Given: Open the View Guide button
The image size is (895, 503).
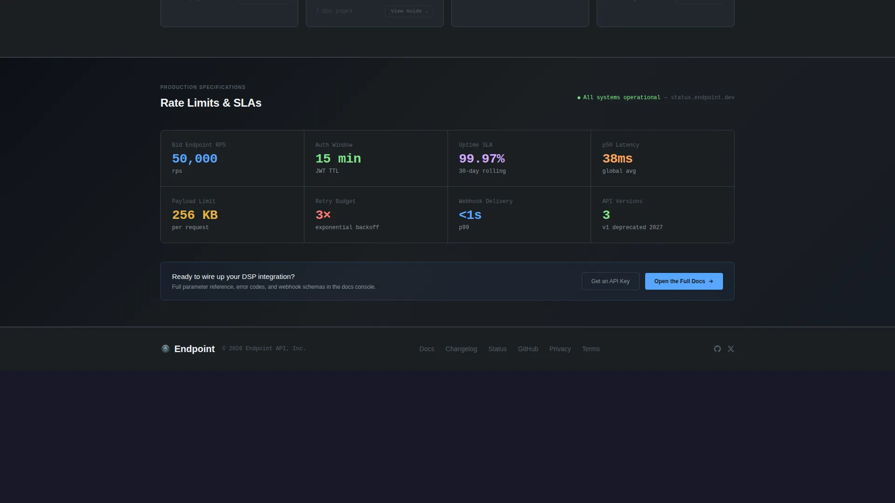Looking at the screenshot, I should click(x=409, y=11).
